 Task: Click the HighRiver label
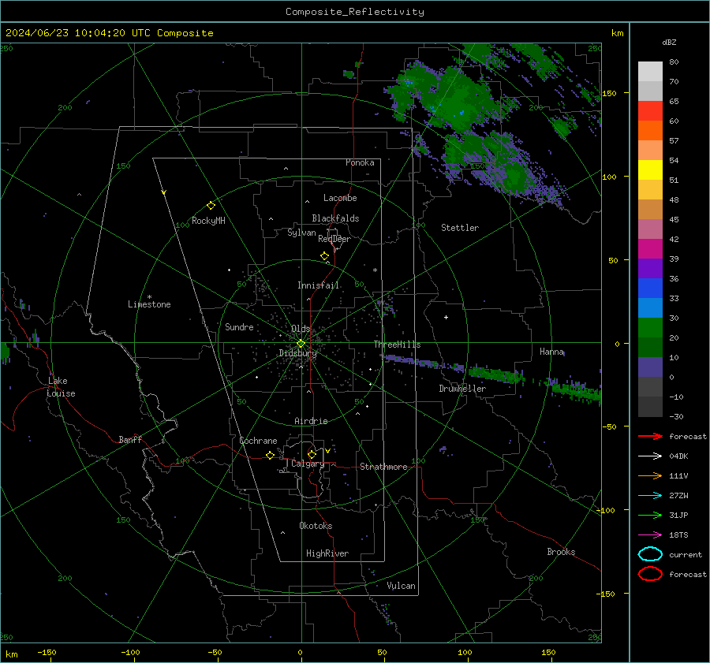click(327, 553)
